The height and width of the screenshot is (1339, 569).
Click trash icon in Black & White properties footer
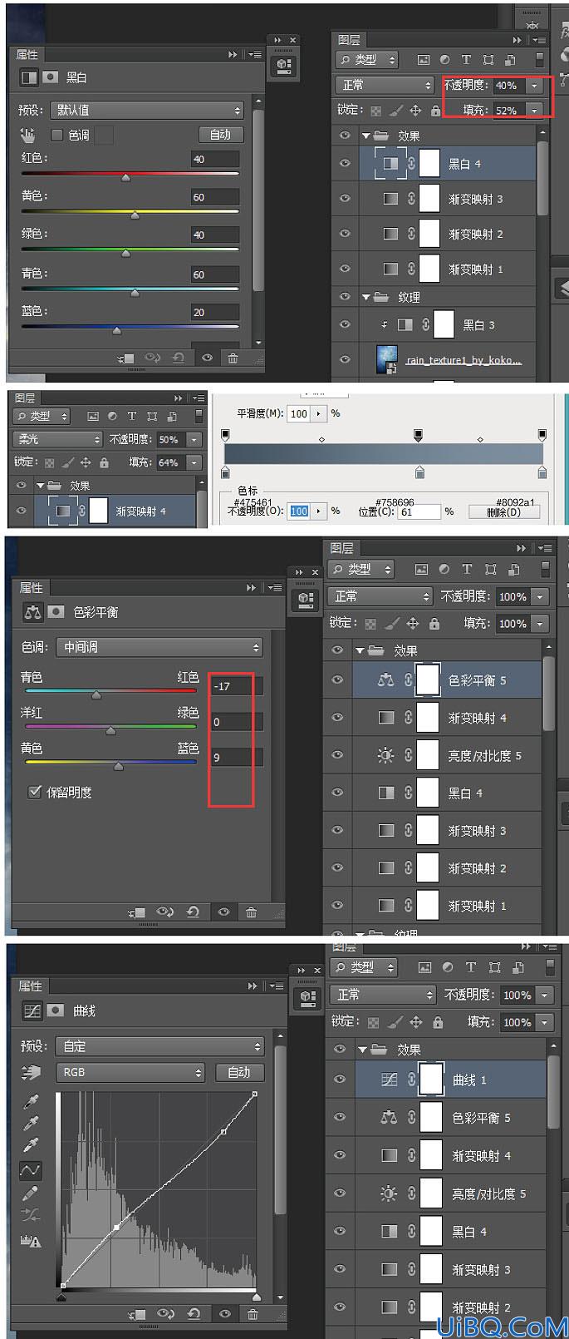coord(233,358)
